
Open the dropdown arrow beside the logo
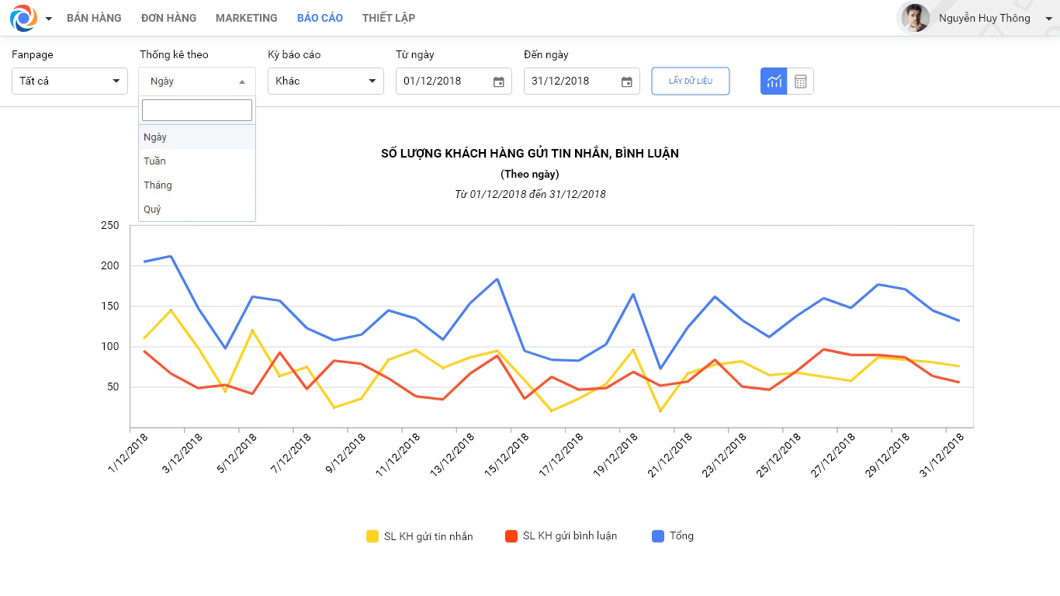tap(49, 19)
